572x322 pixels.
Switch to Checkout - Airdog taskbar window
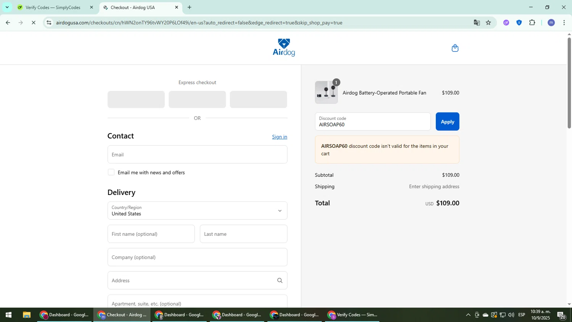(x=122, y=315)
